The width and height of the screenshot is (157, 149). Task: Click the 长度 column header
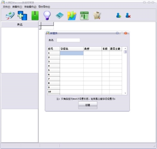point(106,49)
